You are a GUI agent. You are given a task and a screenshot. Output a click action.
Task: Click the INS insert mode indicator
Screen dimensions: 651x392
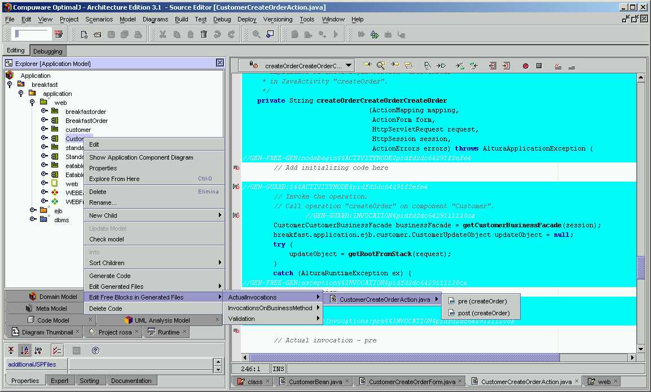(x=278, y=369)
